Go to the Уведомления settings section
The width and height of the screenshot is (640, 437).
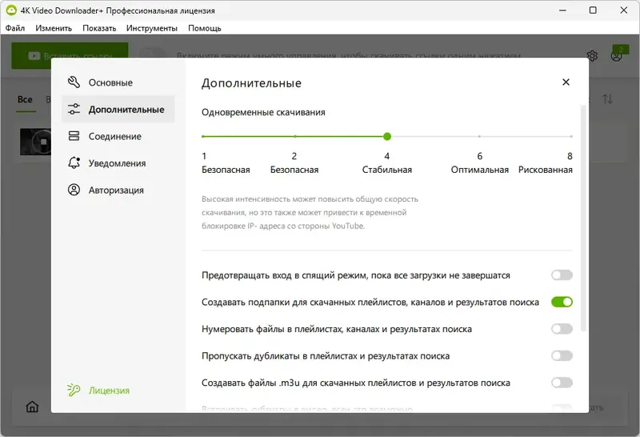(118, 163)
